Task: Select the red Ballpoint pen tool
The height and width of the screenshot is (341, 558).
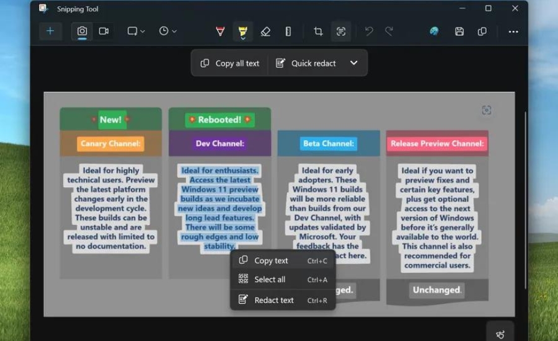Action: [x=220, y=32]
